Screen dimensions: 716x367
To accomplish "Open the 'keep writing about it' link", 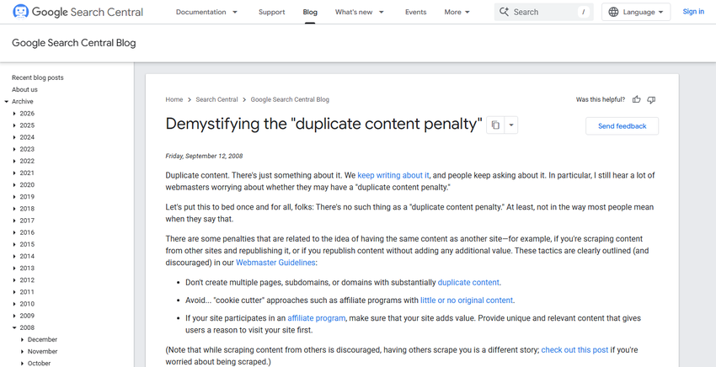I will point(393,175).
